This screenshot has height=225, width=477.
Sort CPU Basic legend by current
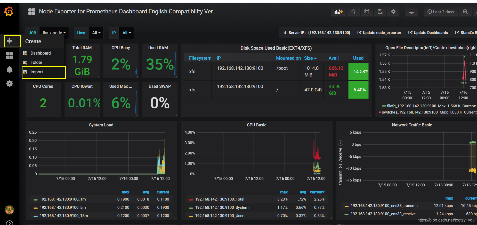[317, 192]
